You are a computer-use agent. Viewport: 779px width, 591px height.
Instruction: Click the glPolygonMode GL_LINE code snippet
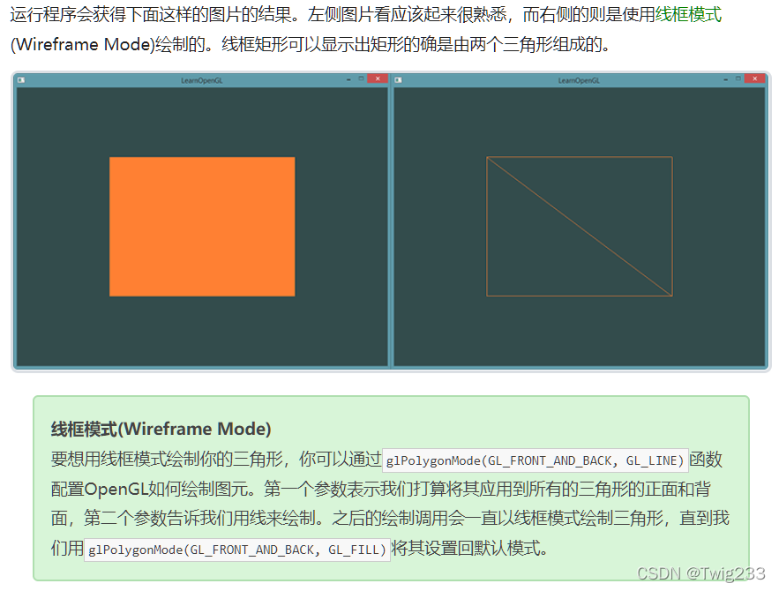click(x=535, y=460)
